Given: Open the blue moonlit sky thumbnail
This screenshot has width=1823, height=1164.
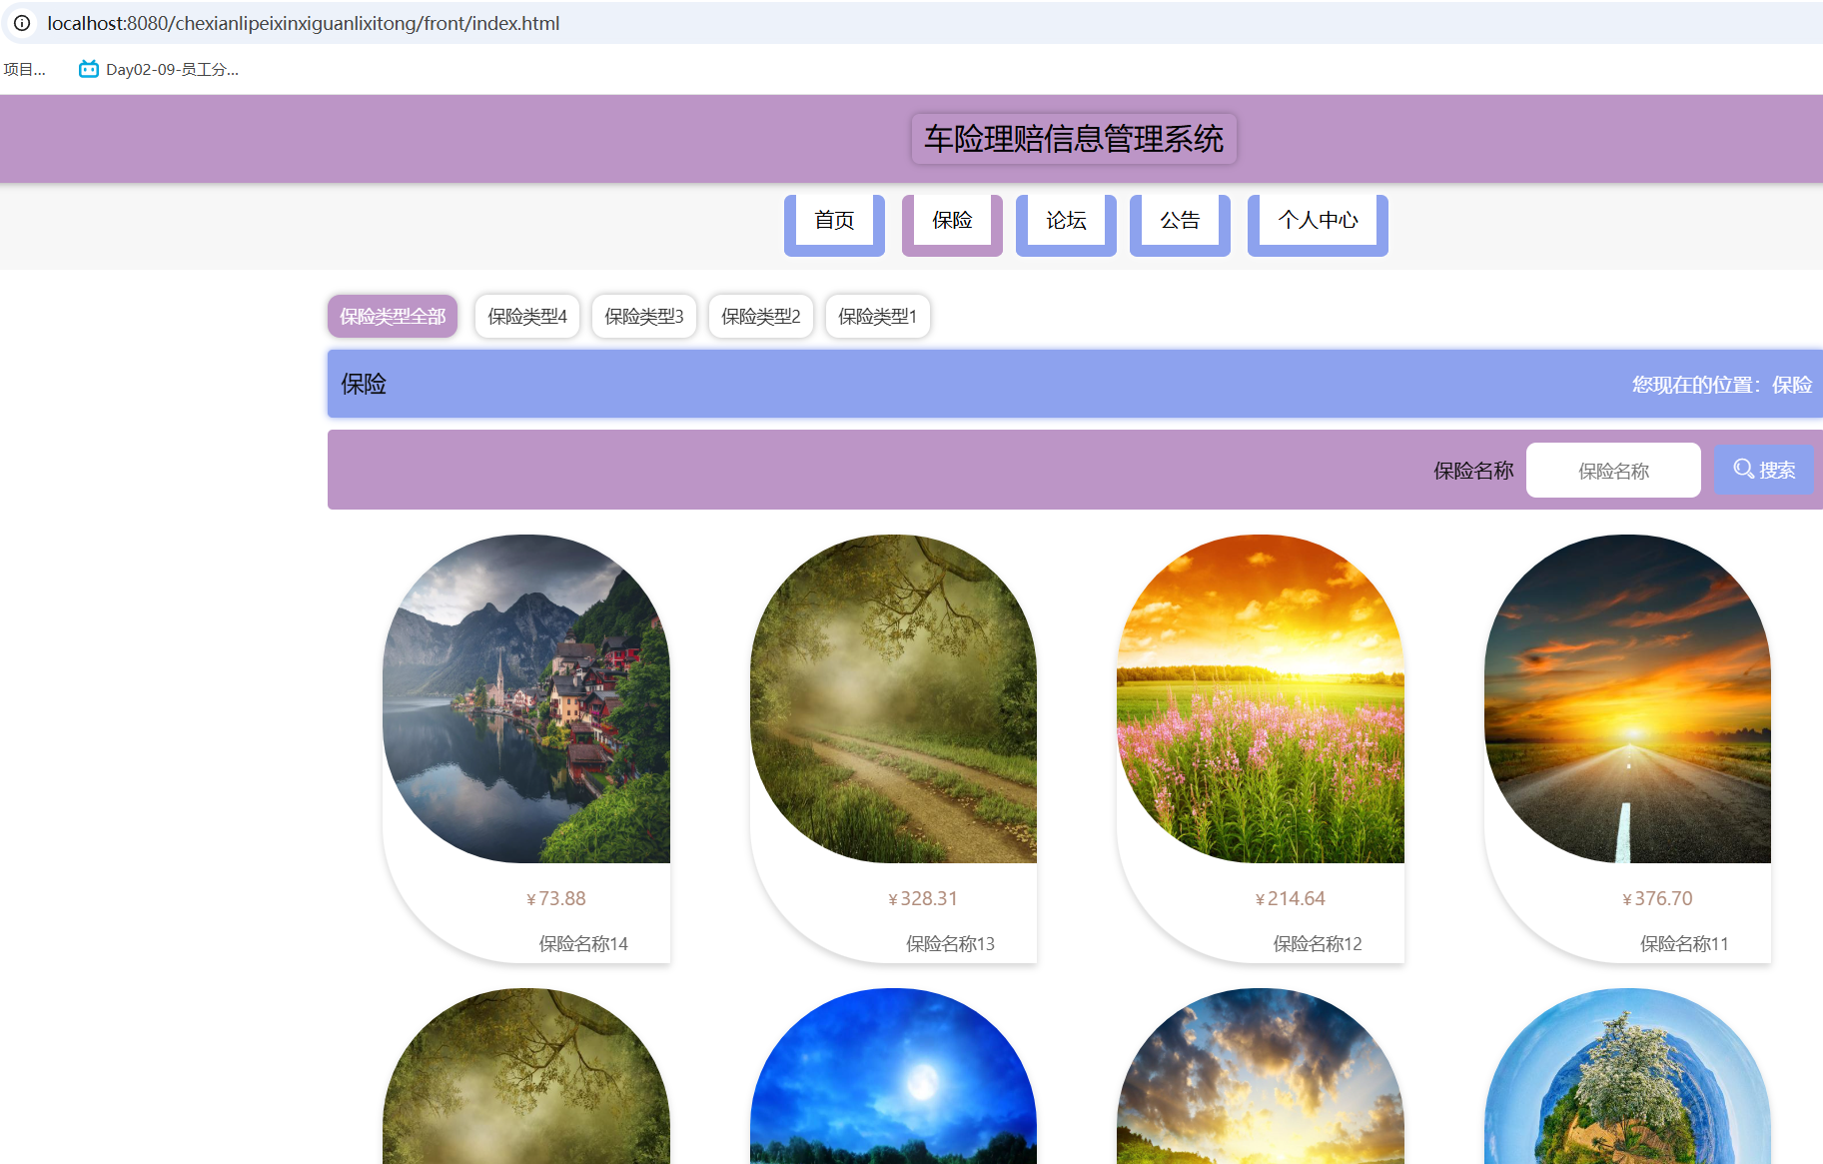Looking at the screenshot, I should click(893, 1076).
